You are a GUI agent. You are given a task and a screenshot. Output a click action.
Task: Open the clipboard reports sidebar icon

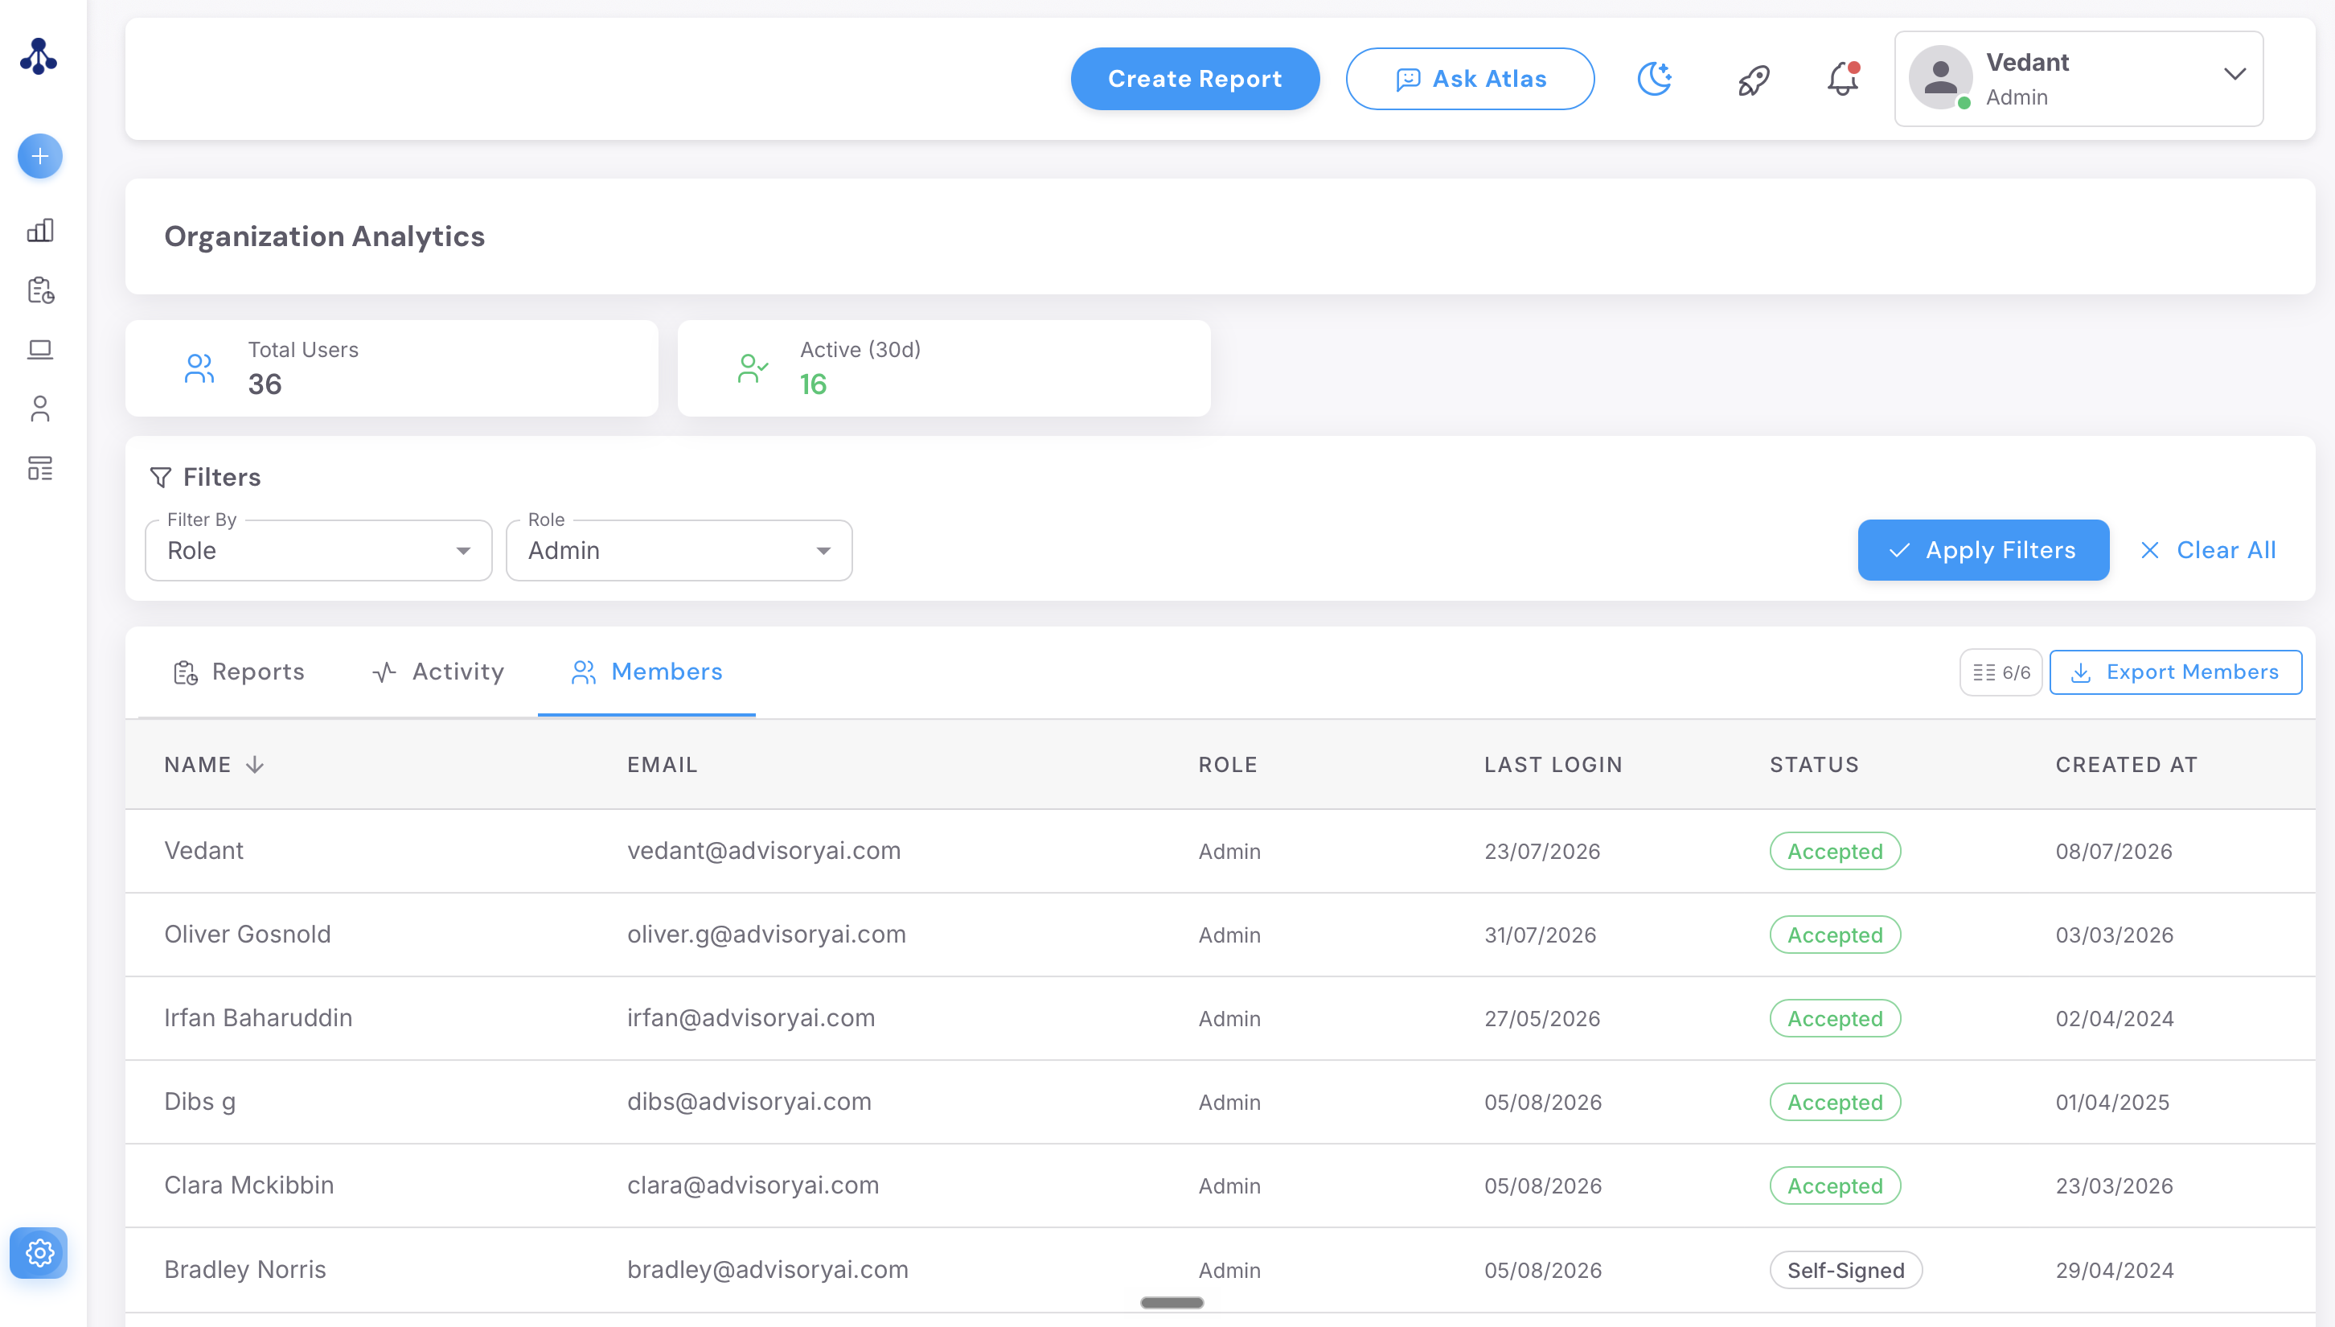pyautogui.click(x=40, y=290)
